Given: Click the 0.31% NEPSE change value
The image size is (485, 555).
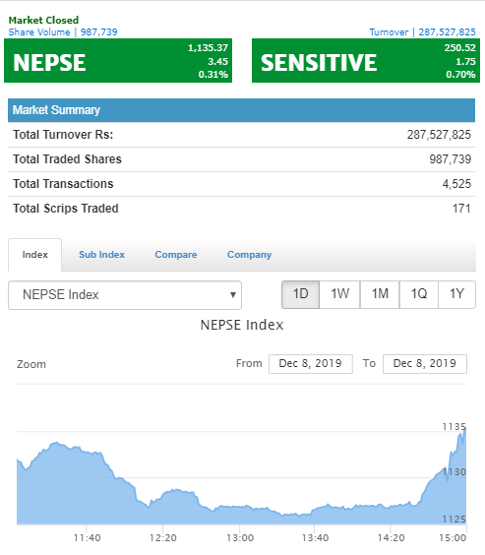Looking at the screenshot, I should coord(212,75).
